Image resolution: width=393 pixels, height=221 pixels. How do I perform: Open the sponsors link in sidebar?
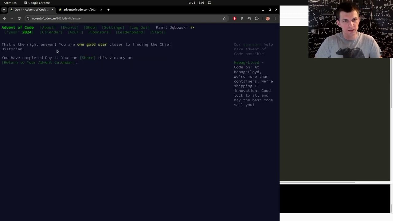pos(252,45)
